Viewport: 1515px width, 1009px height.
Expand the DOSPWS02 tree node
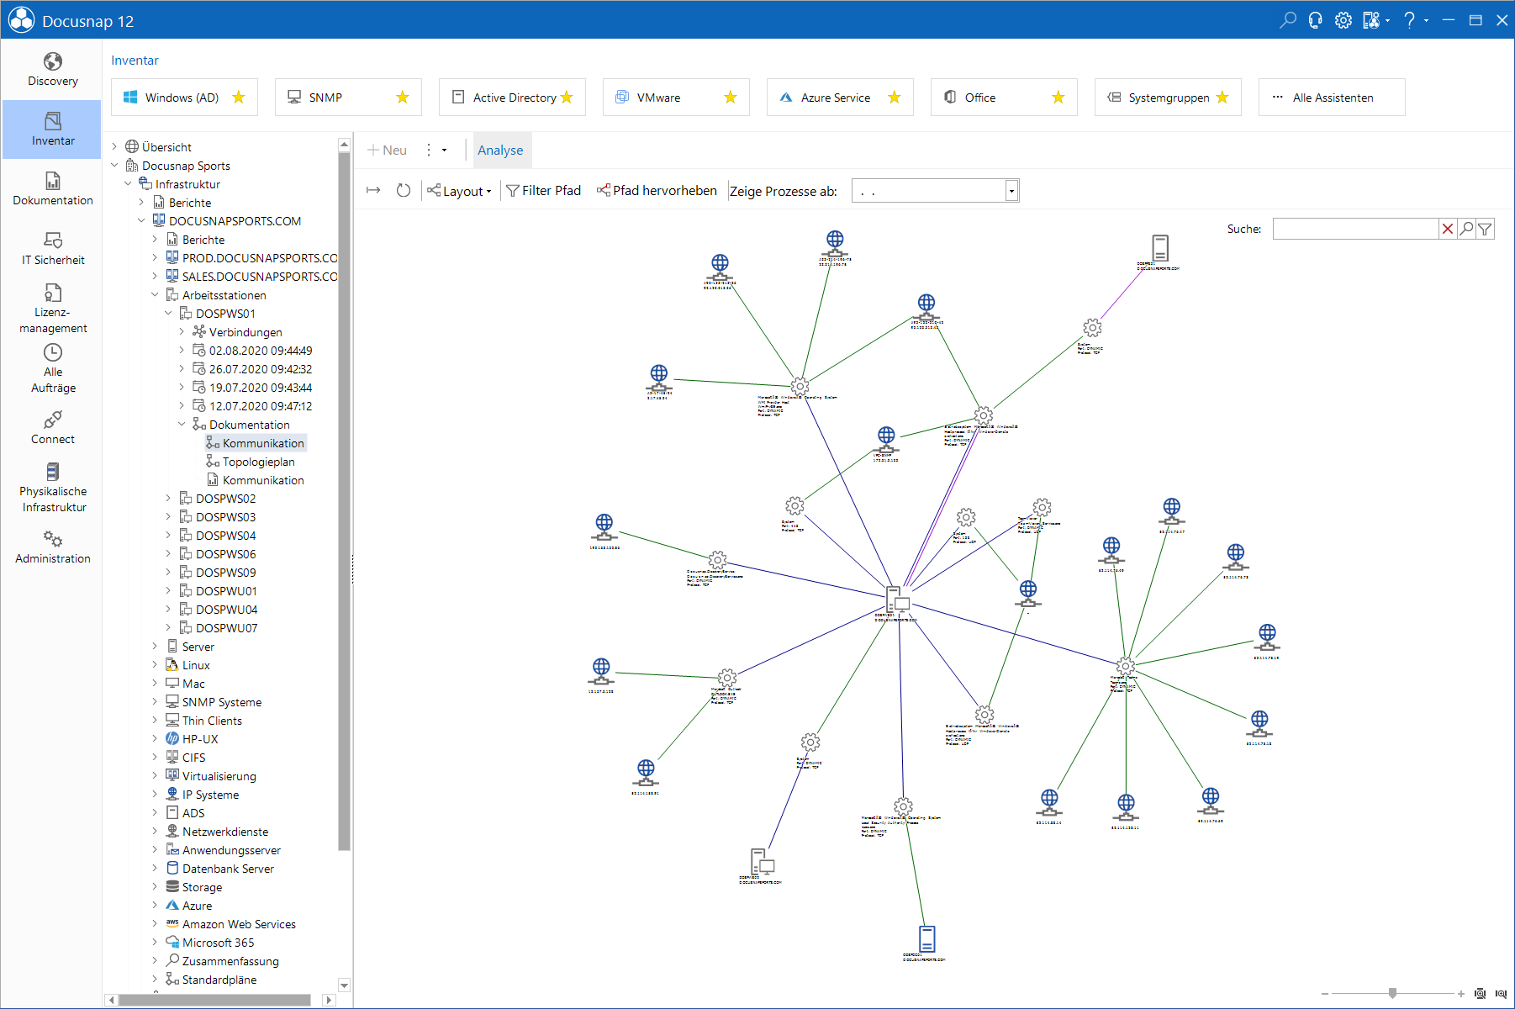coord(168,499)
